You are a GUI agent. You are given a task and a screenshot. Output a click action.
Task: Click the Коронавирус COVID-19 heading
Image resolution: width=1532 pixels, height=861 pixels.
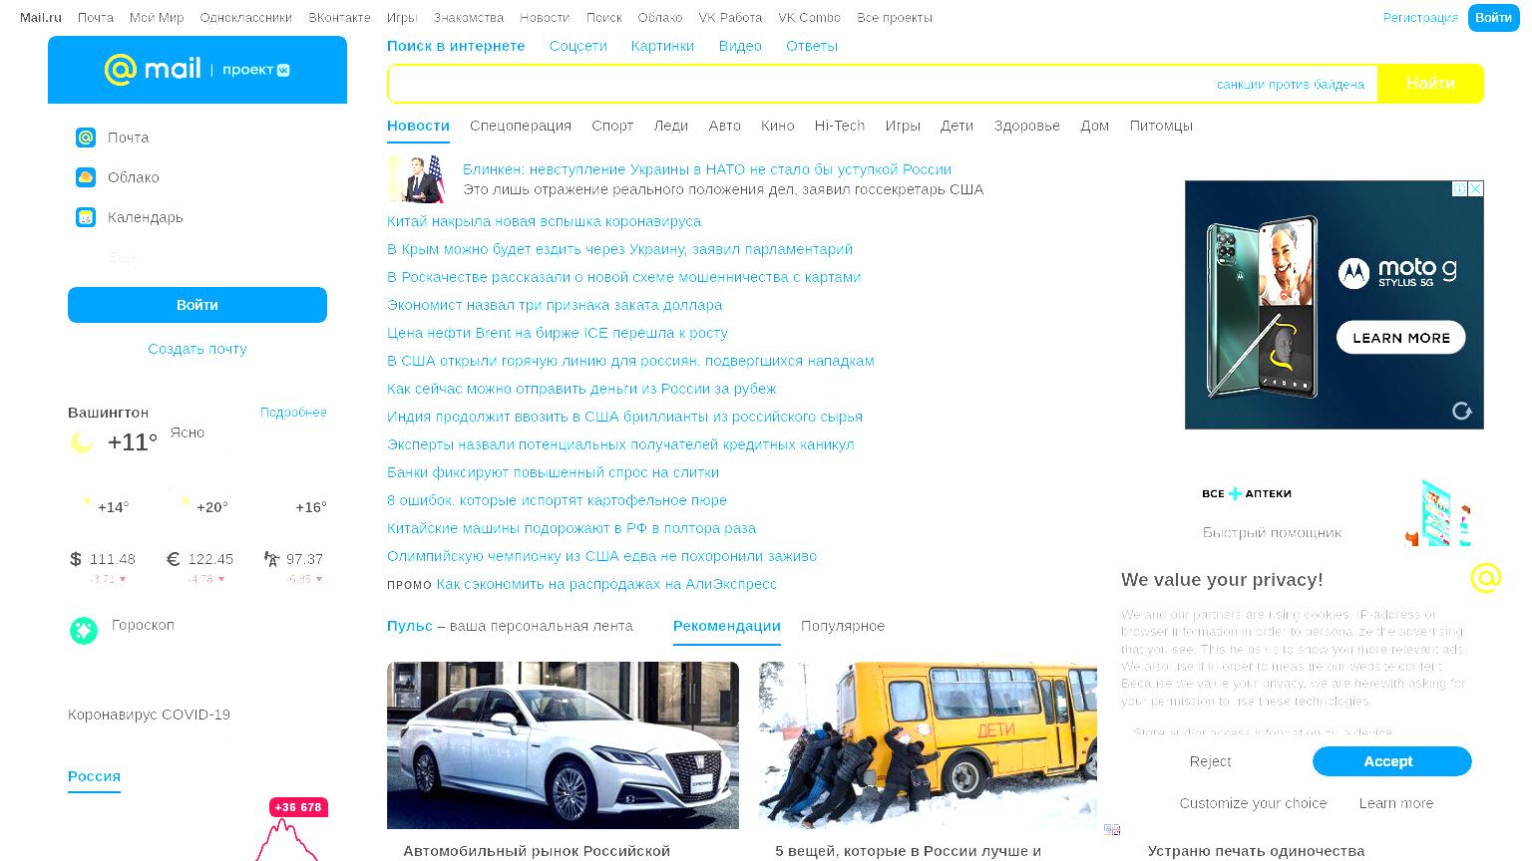tap(149, 715)
